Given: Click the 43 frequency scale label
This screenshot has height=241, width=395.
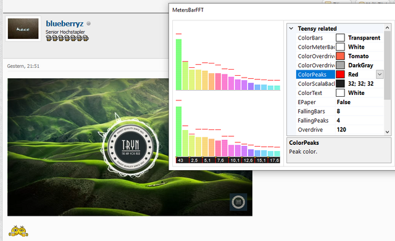Looking at the screenshot, I should click(x=180, y=160).
